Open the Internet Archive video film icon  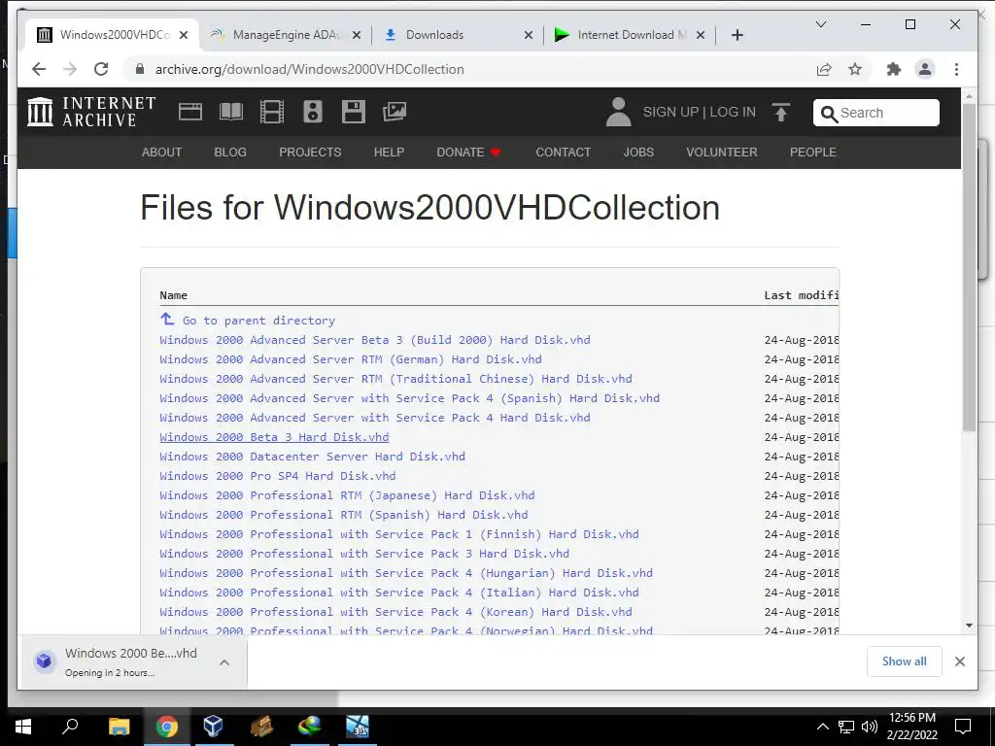pyautogui.click(x=272, y=112)
